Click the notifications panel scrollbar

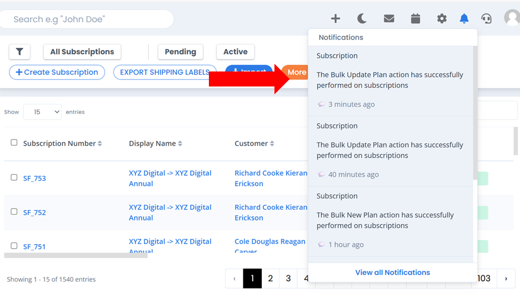[475, 113]
